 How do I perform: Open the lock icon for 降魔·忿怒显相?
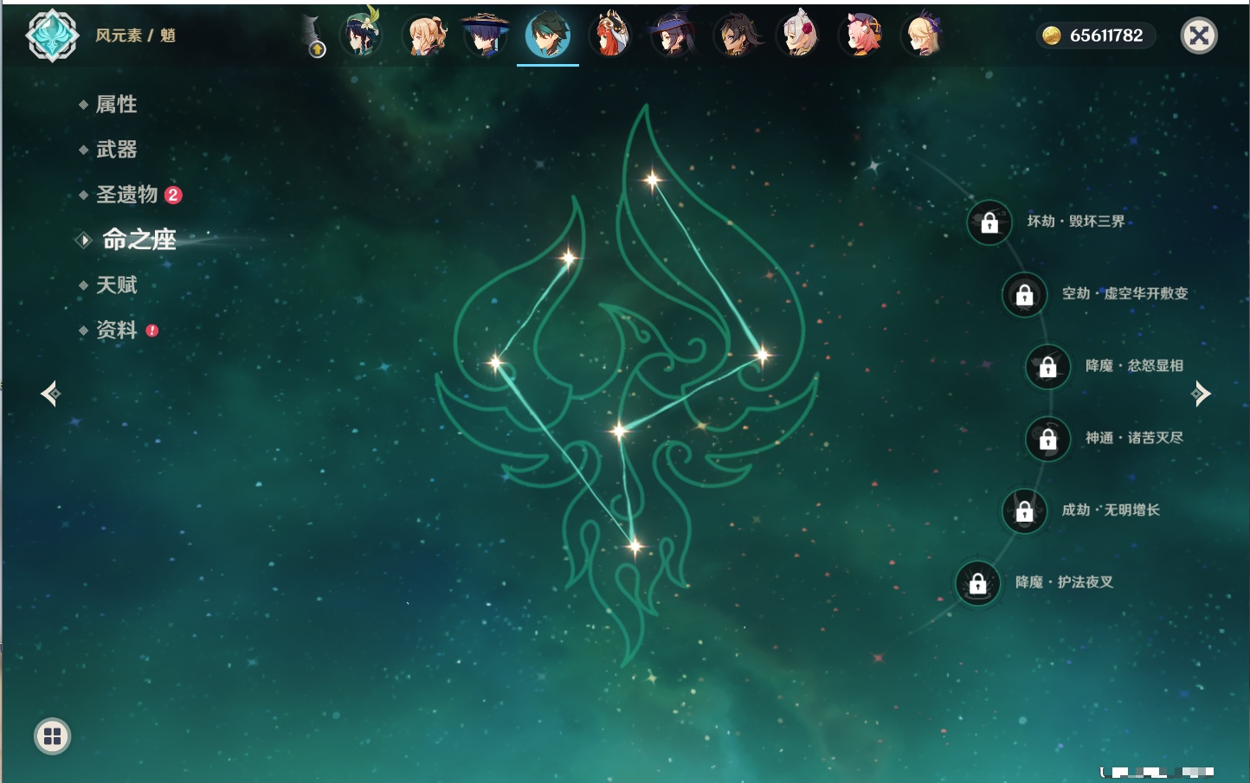point(1047,366)
